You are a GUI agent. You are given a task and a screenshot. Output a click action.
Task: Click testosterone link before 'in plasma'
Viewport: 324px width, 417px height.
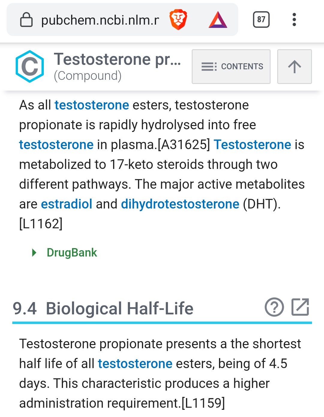tap(56, 145)
